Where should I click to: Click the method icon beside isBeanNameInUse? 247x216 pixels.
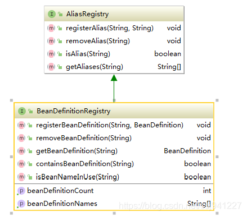(21, 177)
